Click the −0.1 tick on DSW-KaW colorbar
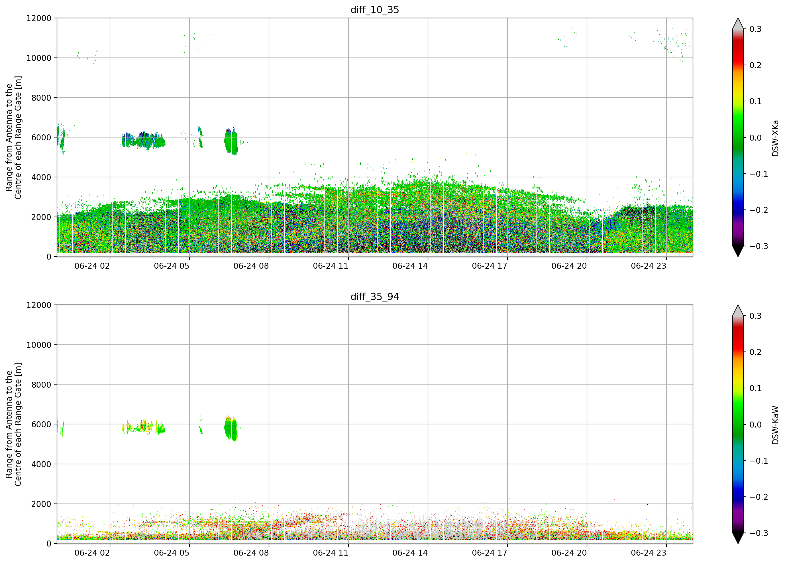Image resolution: width=785 pixels, height=563 pixels. tap(759, 461)
